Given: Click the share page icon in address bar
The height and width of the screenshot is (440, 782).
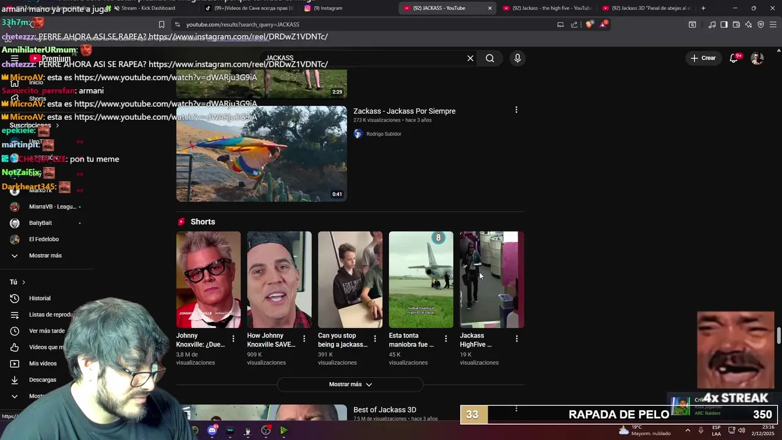Looking at the screenshot, I should pyautogui.click(x=574, y=24).
